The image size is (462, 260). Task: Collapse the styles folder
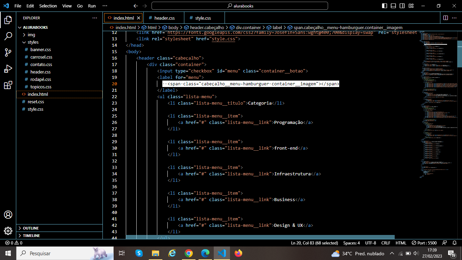(x=59, y=42)
